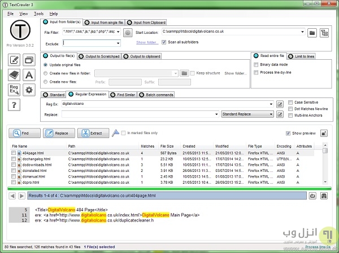Select Create new files in folder option
Screen dimensions: 339x253
click(x=46, y=73)
